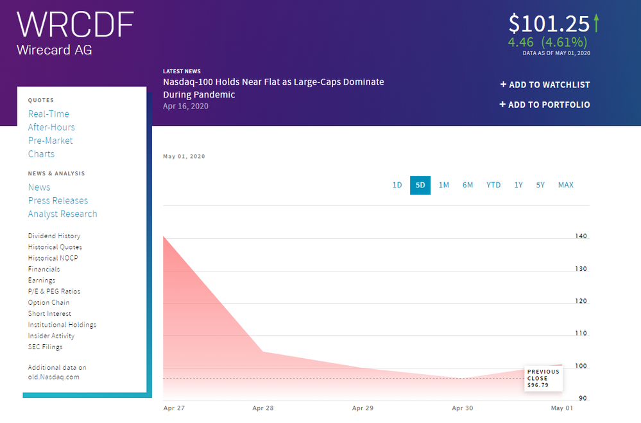Viewport: 641px width, 423px height.
Task: Open the MAX time range
Action: (565, 185)
